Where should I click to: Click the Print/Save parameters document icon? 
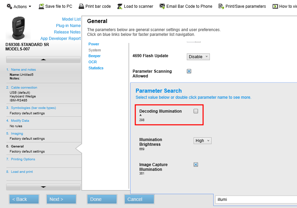click(221, 6)
